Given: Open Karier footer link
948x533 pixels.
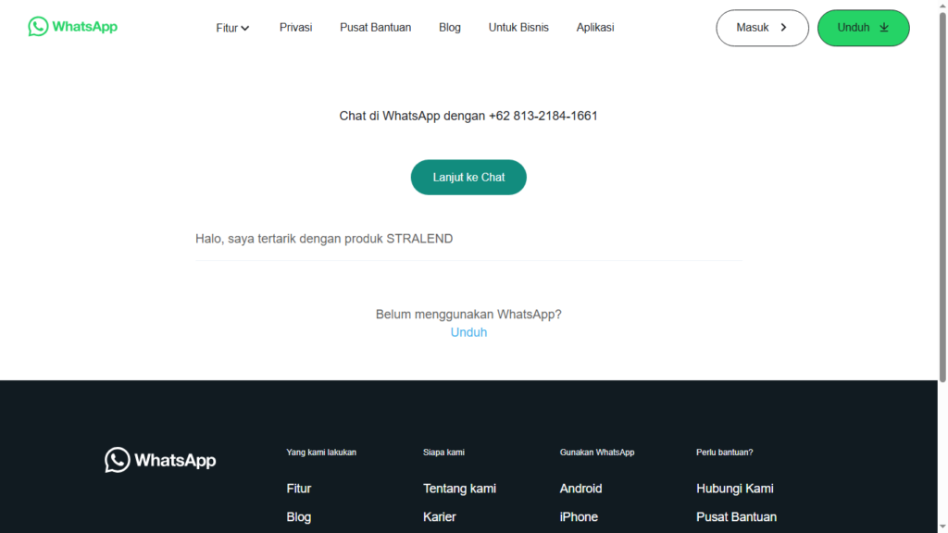Looking at the screenshot, I should (440, 516).
